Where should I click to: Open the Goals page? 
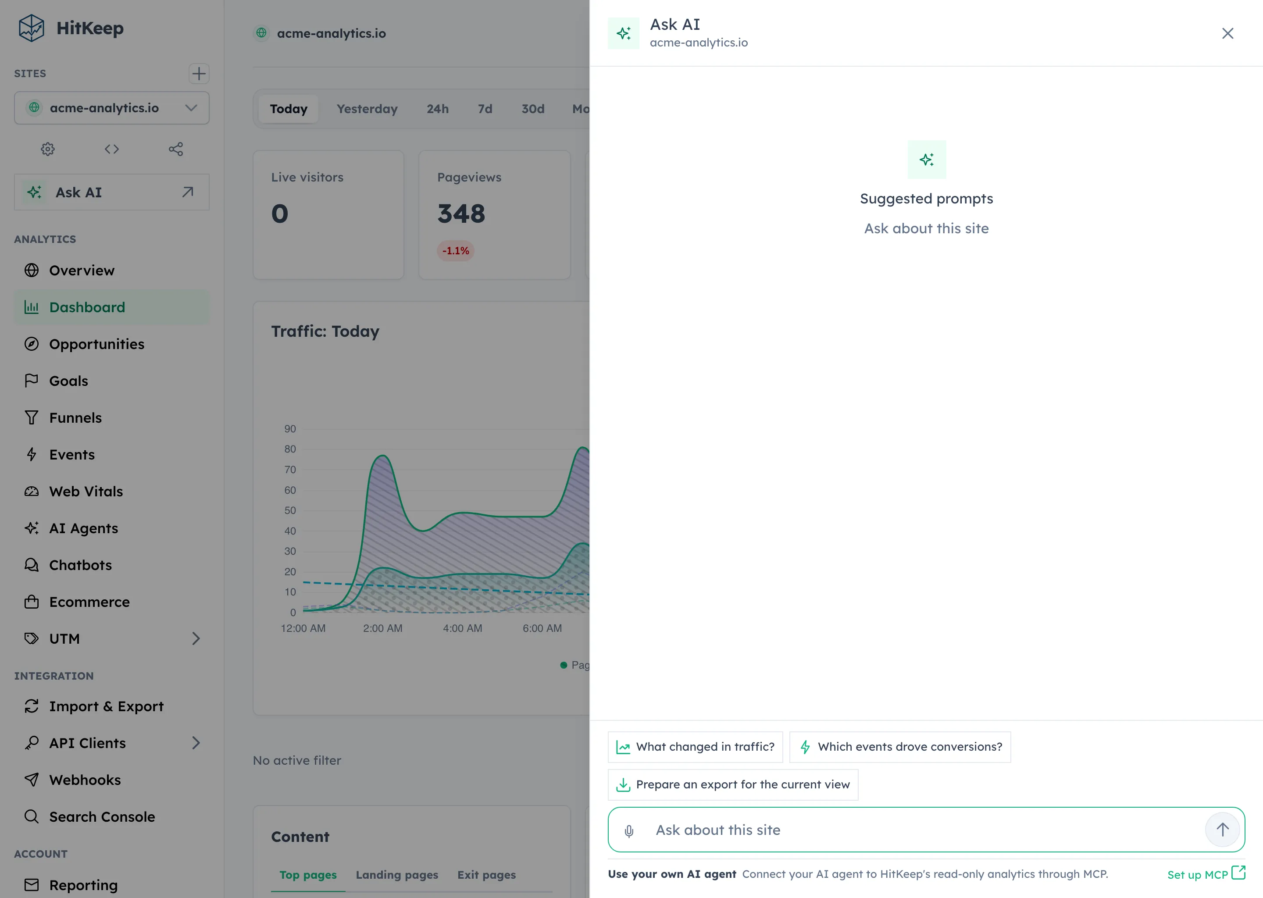click(x=112, y=381)
